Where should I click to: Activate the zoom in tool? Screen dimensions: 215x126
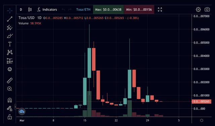pos(9,89)
